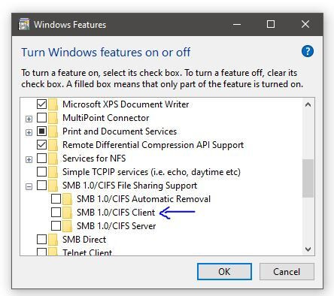Click OK to apply feature changes
334x296 pixels.
coord(224,271)
